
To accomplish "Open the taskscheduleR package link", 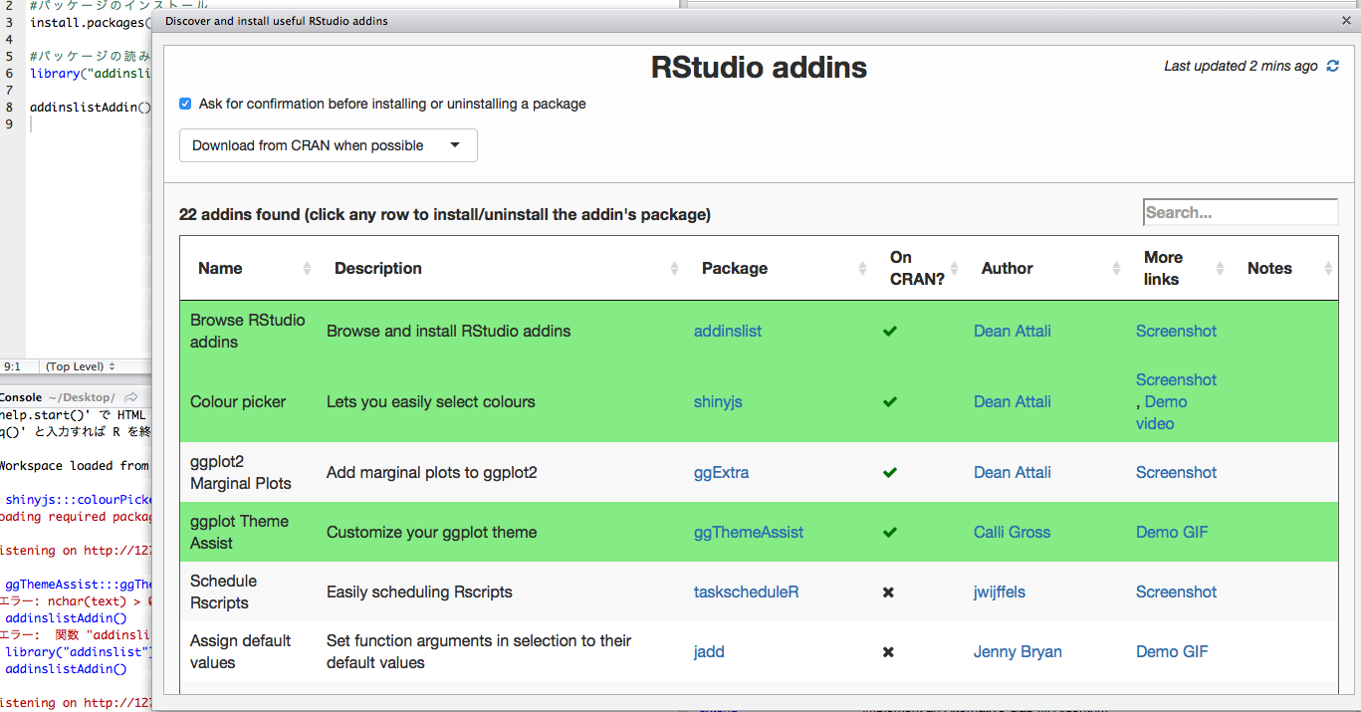I will tap(746, 592).
